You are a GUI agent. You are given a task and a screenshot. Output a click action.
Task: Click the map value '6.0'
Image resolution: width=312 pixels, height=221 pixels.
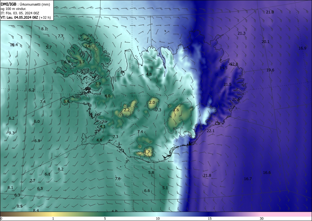pyautogui.click(x=37, y=122)
